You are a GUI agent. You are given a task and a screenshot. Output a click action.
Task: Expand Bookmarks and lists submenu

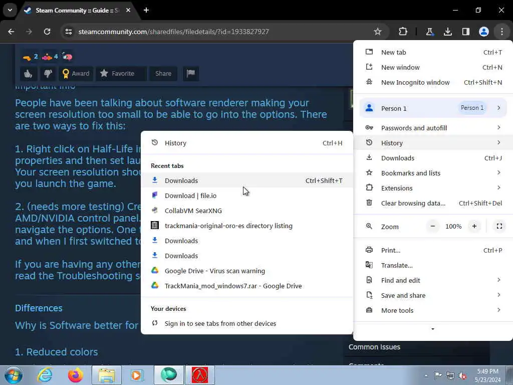pyautogui.click(x=433, y=173)
